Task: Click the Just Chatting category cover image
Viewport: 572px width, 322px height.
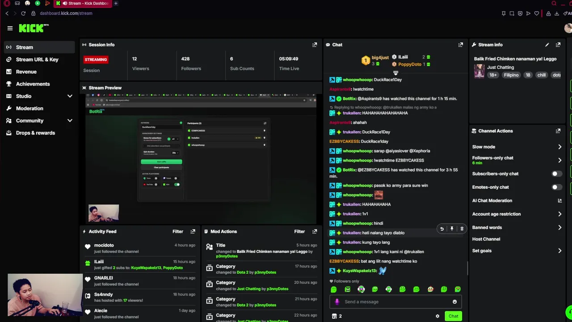Action: click(x=479, y=71)
